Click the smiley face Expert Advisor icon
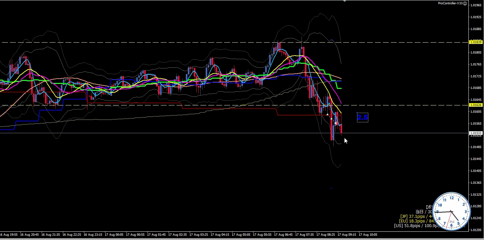This screenshot has width=484, height=240. (x=465, y=3)
